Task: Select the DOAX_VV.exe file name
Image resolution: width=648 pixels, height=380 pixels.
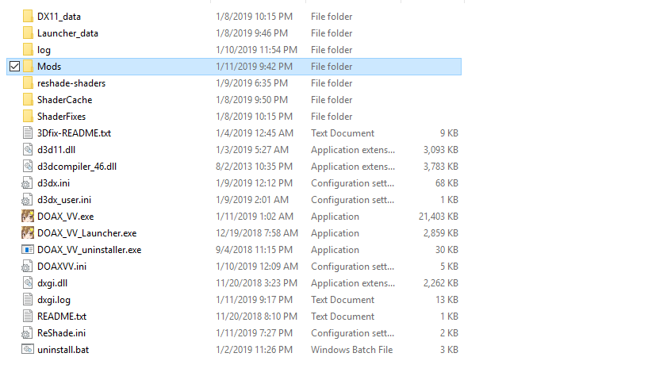Action: [66, 217]
